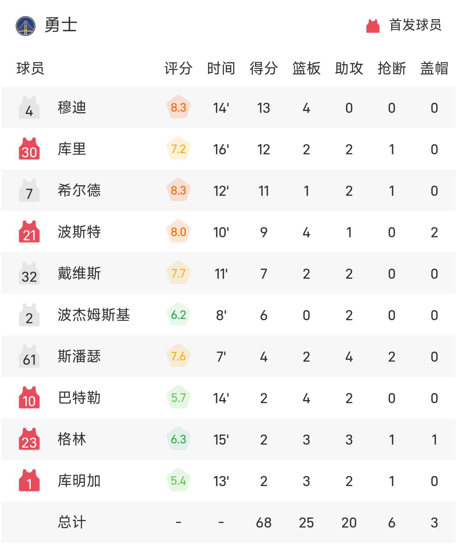This screenshot has height=544, width=457.
Task: Click Moody's gray number 4 jersey
Action: (29, 108)
